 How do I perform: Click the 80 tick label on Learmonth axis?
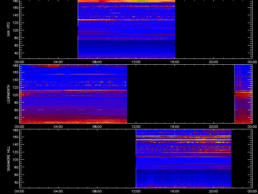coord(17,102)
